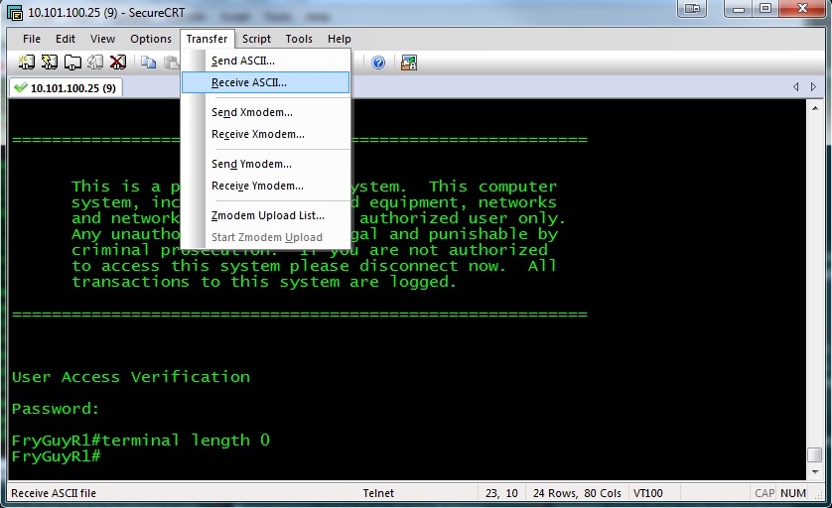The width and height of the screenshot is (832, 508).
Task: Click the VT100 emulation status entry
Action: coord(648,493)
